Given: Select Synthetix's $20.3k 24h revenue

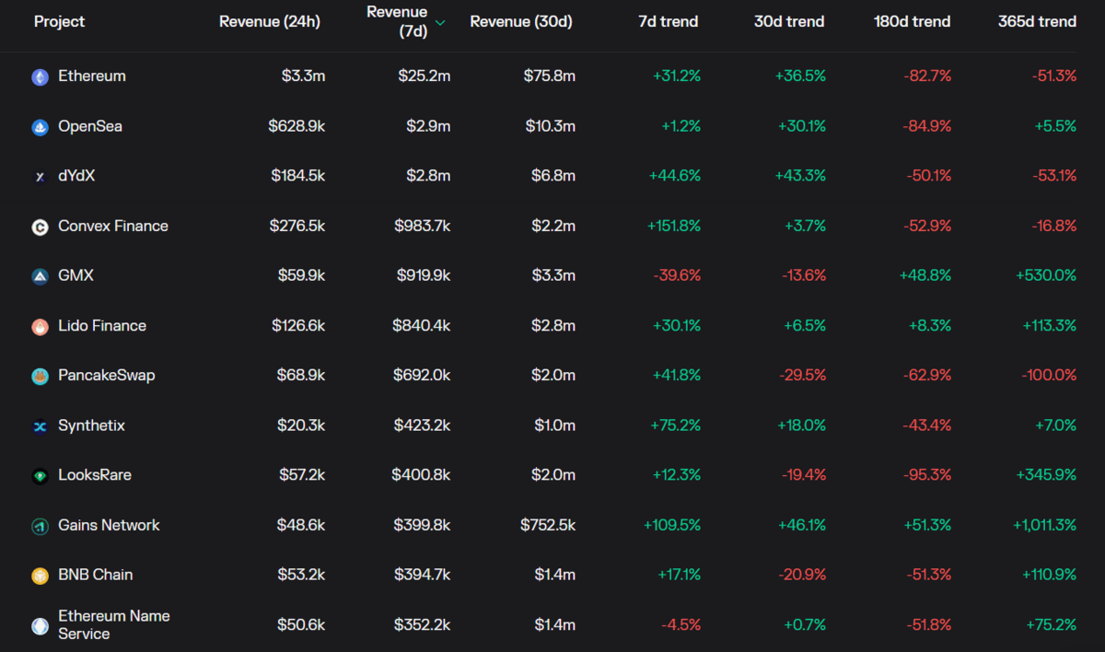Looking at the screenshot, I should tap(301, 425).
